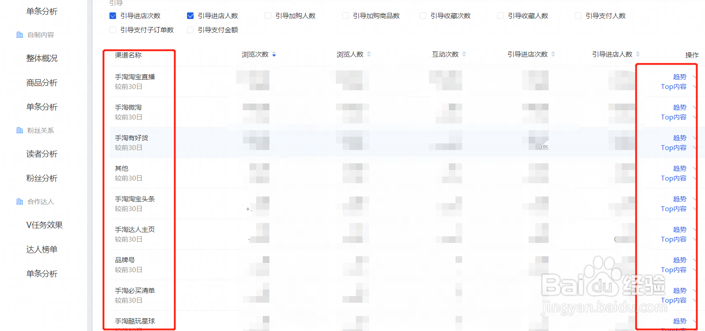705x331 pixels.
Task: Open Top内容 for 其他 row
Action: click(x=674, y=178)
